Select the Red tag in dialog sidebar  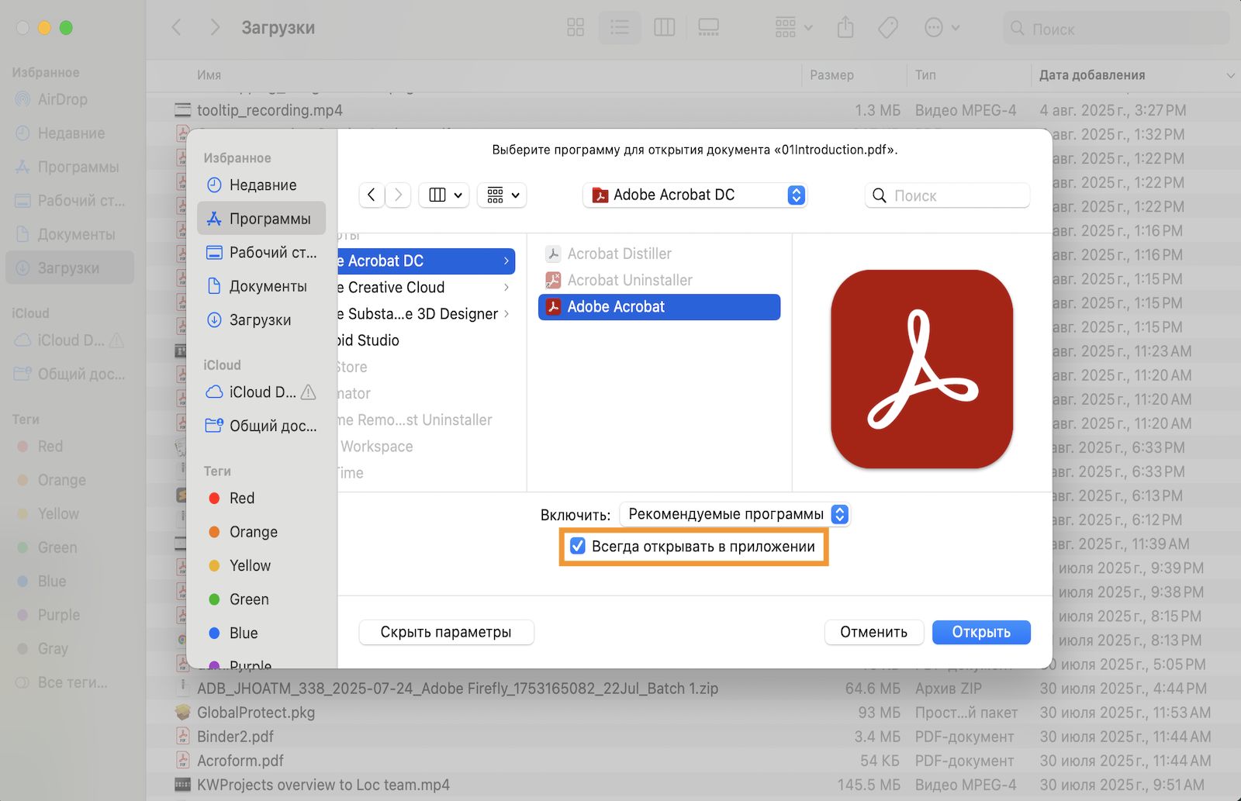tap(261, 499)
